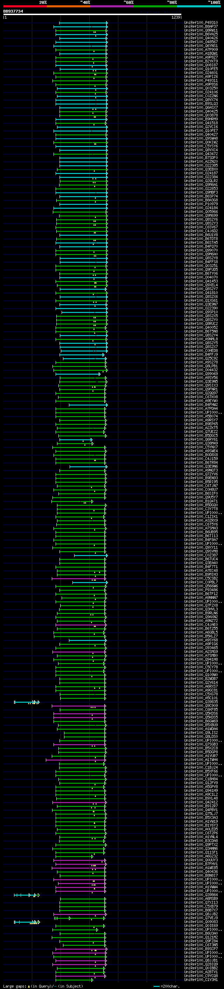Click hit label UniRef100_Q8LPB1
The height and width of the screenshot is (989, 224).
click(x=201, y=366)
